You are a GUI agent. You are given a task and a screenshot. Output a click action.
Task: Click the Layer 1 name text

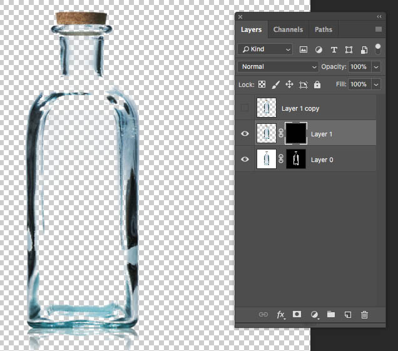322,134
